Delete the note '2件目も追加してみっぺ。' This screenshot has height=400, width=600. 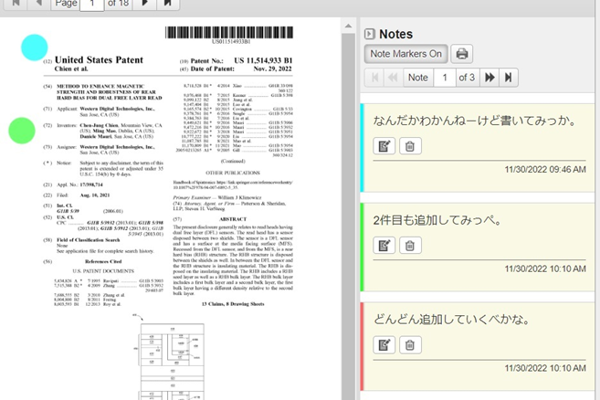[x=410, y=246]
